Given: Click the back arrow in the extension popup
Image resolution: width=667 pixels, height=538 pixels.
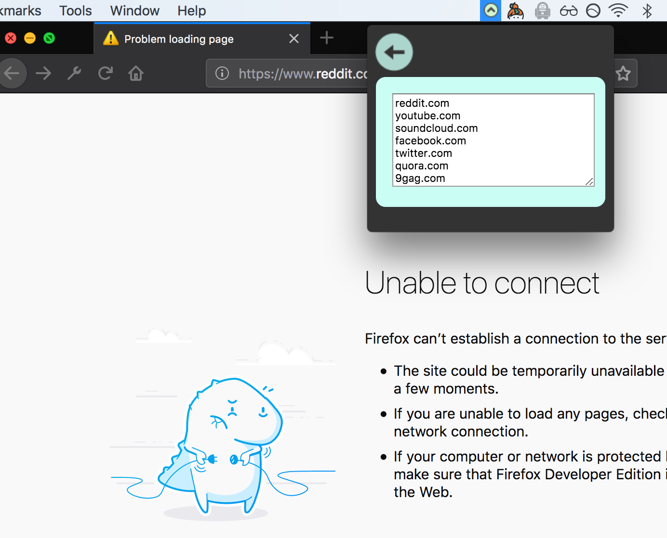Looking at the screenshot, I should (x=394, y=52).
